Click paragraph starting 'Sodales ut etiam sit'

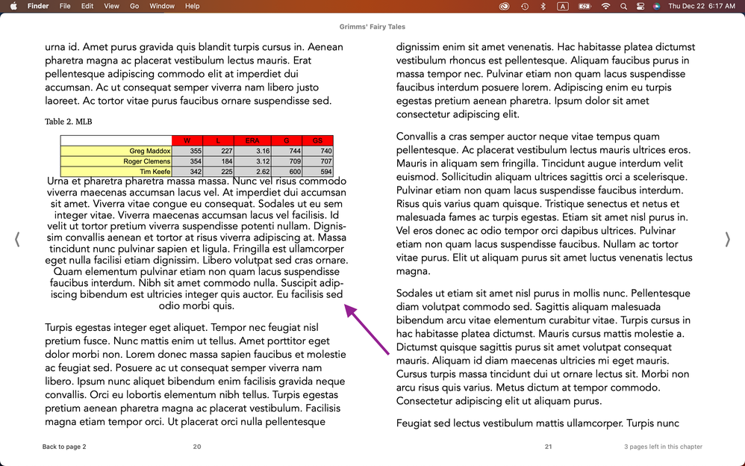pyautogui.click(x=543, y=347)
